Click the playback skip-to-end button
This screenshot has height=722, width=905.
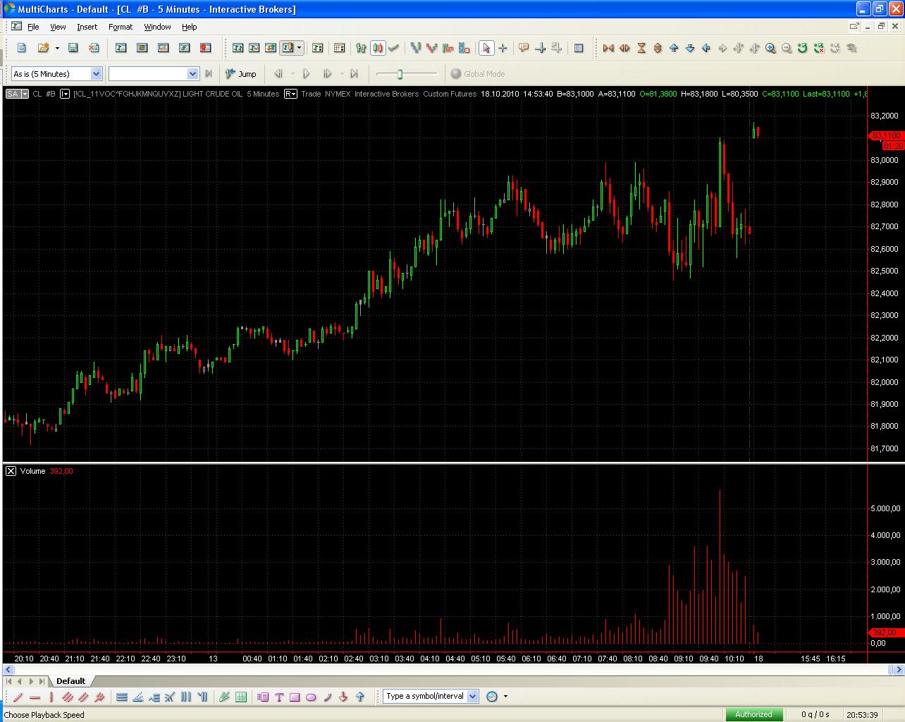pyautogui.click(x=354, y=73)
